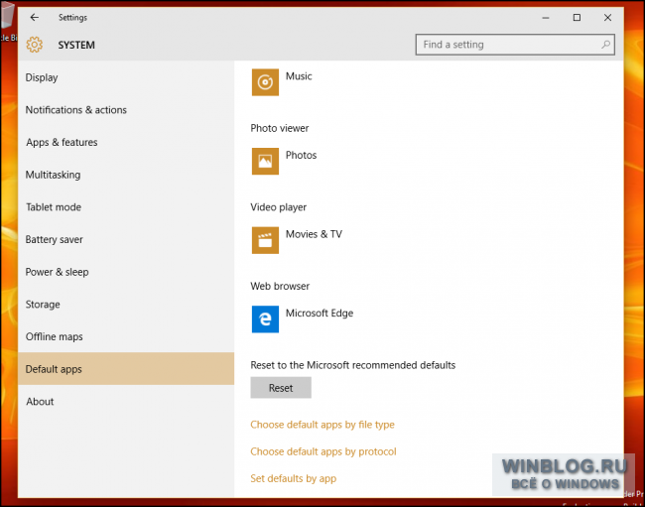Change default Photos viewer app name
The width and height of the screenshot is (645, 507).
[301, 155]
